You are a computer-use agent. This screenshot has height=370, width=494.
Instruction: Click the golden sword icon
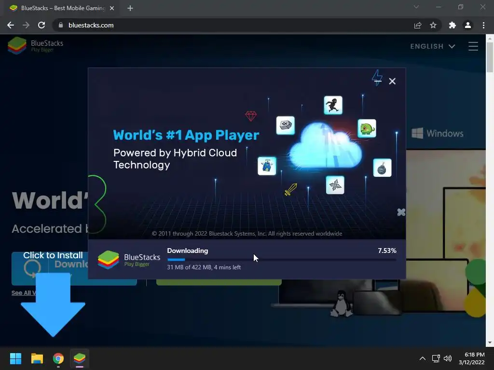click(290, 189)
